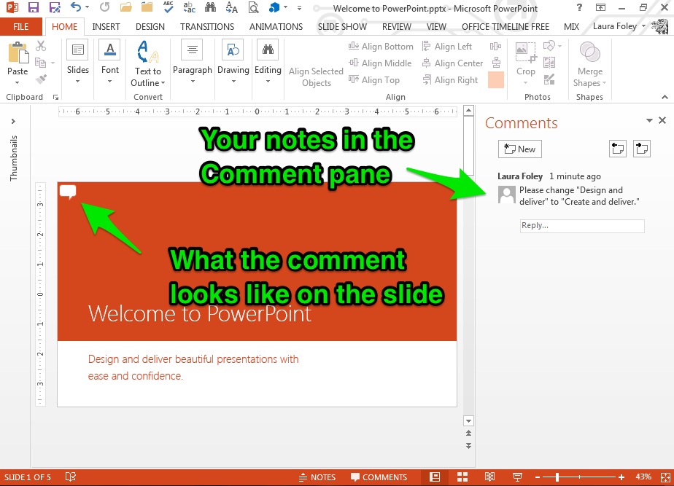This screenshot has height=486, width=674.
Task: Customize Quick Access Toolbar dropdown
Action: coord(299,8)
